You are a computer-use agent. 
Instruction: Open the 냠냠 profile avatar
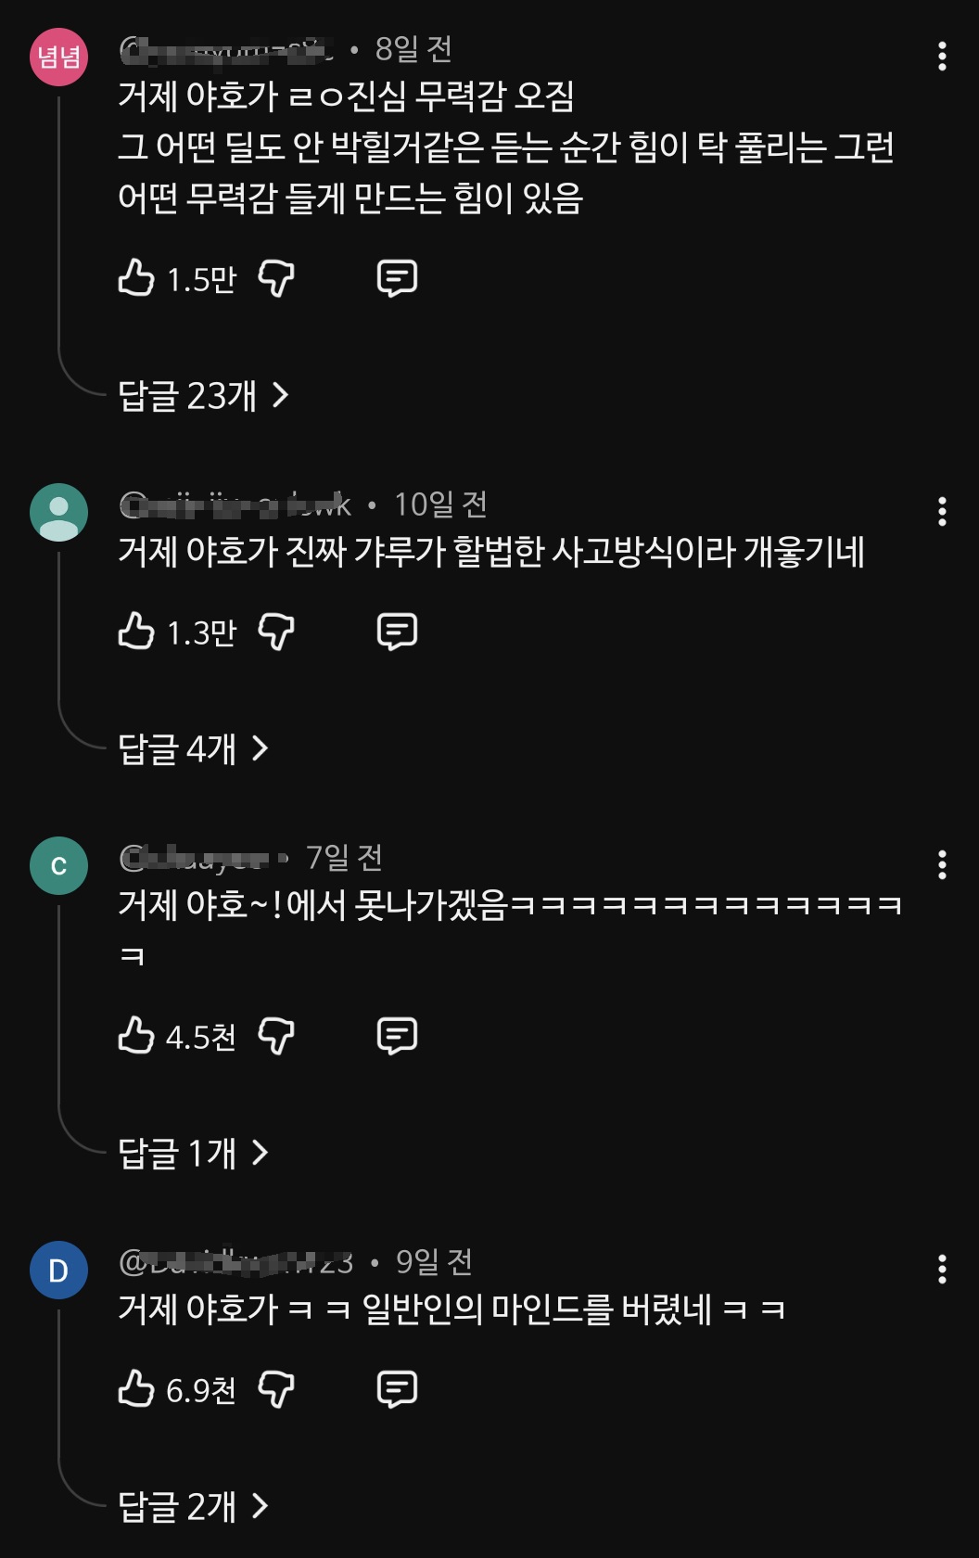(x=59, y=57)
